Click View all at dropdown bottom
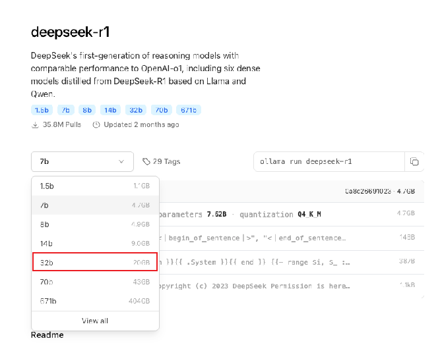The height and width of the screenshot is (345, 440). tap(95, 321)
